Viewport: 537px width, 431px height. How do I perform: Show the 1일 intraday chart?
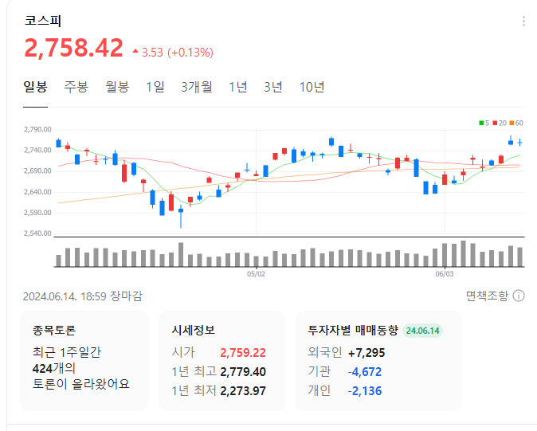pyautogui.click(x=155, y=87)
